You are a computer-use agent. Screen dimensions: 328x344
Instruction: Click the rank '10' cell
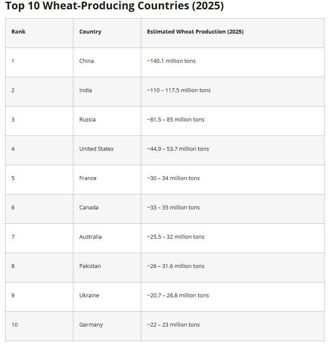coord(15,325)
